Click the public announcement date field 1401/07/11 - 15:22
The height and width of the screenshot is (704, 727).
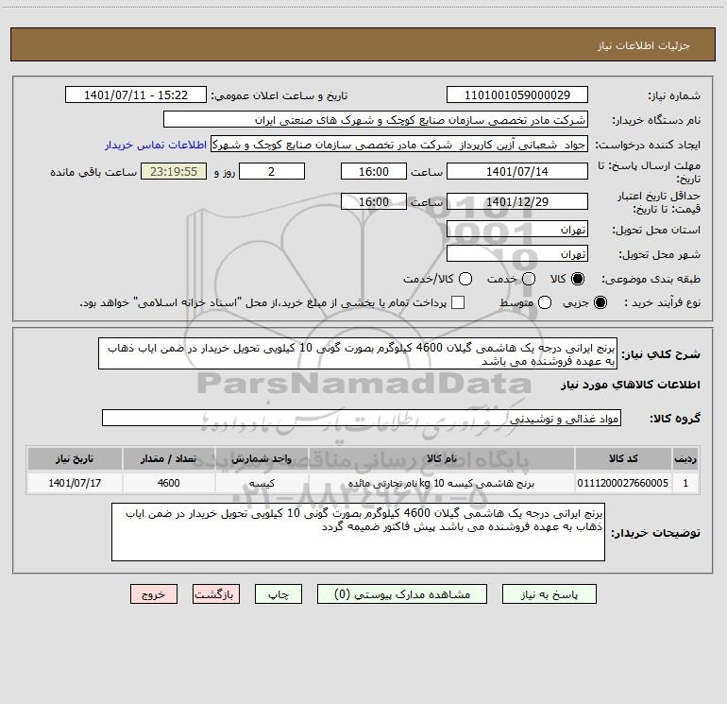pyautogui.click(x=136, y=94)
